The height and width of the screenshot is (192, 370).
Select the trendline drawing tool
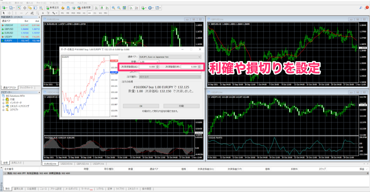pos(27,13)
